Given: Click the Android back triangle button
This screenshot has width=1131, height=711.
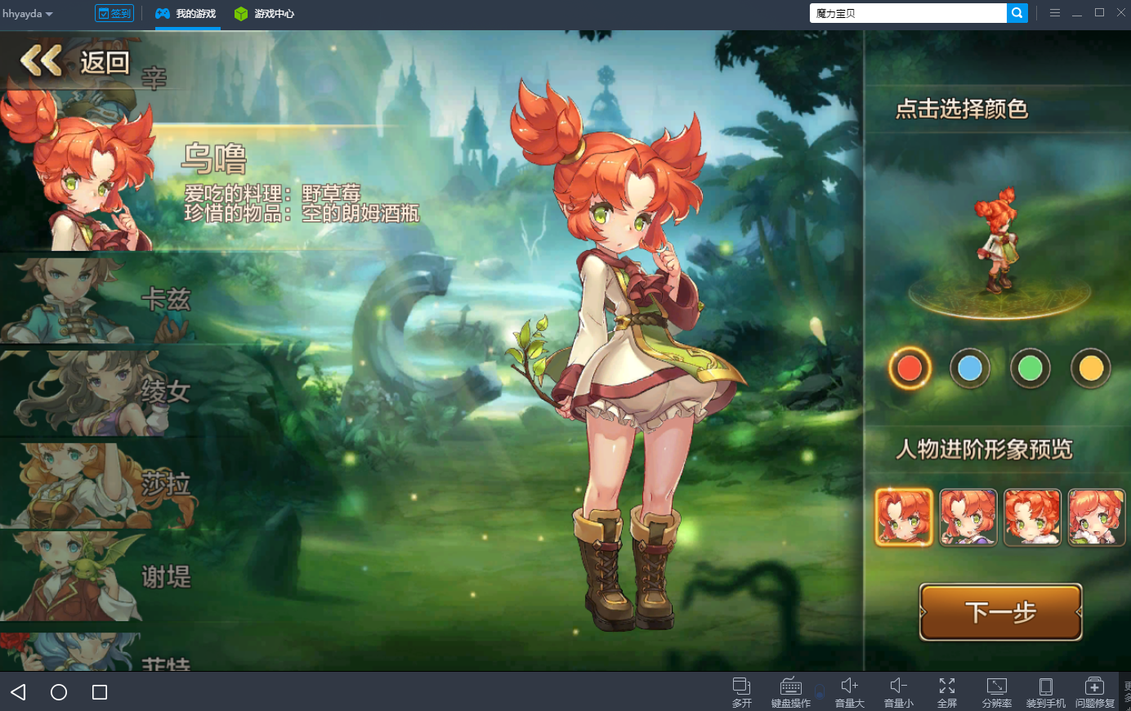Looking at the screenshot, I should pyautogui.click(x=18, y=692).
